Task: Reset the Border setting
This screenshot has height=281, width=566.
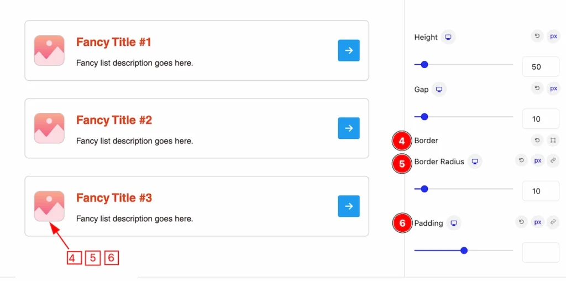Action: pos(537,140)
